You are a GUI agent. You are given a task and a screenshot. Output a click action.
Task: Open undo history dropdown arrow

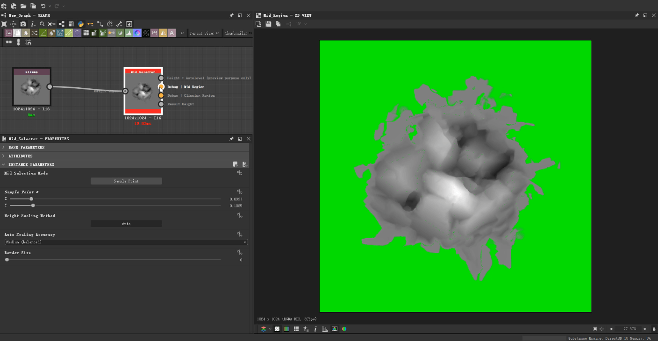[50, 6]
